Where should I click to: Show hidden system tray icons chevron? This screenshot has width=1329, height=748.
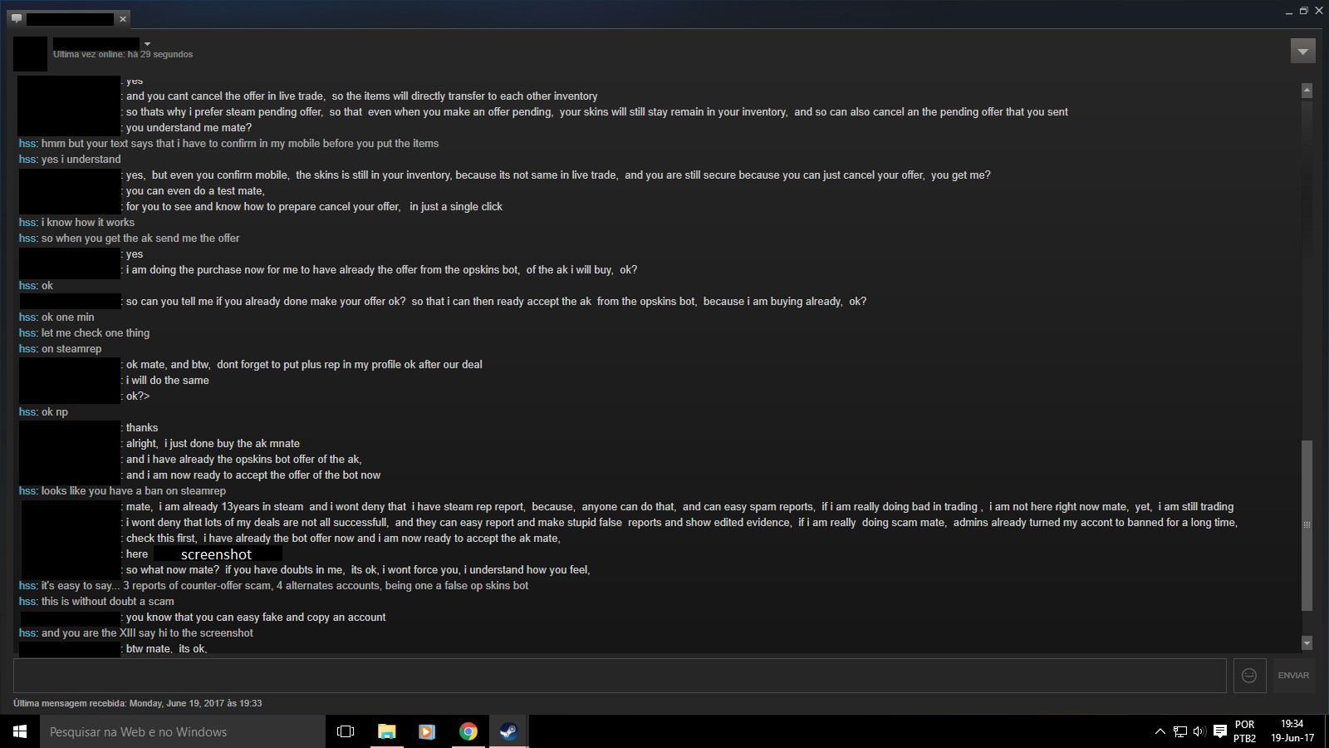(x=1160, y=731)
